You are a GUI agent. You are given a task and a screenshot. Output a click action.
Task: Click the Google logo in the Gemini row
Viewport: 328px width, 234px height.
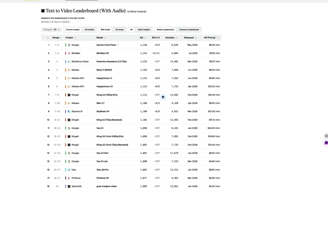69,45
